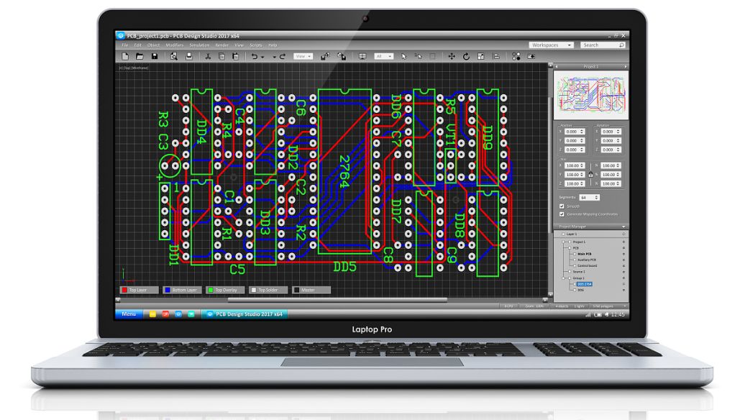This screenshot has height=420, width=745.
Task: Select the arrow pointer tool
Action: pos(404,57)
